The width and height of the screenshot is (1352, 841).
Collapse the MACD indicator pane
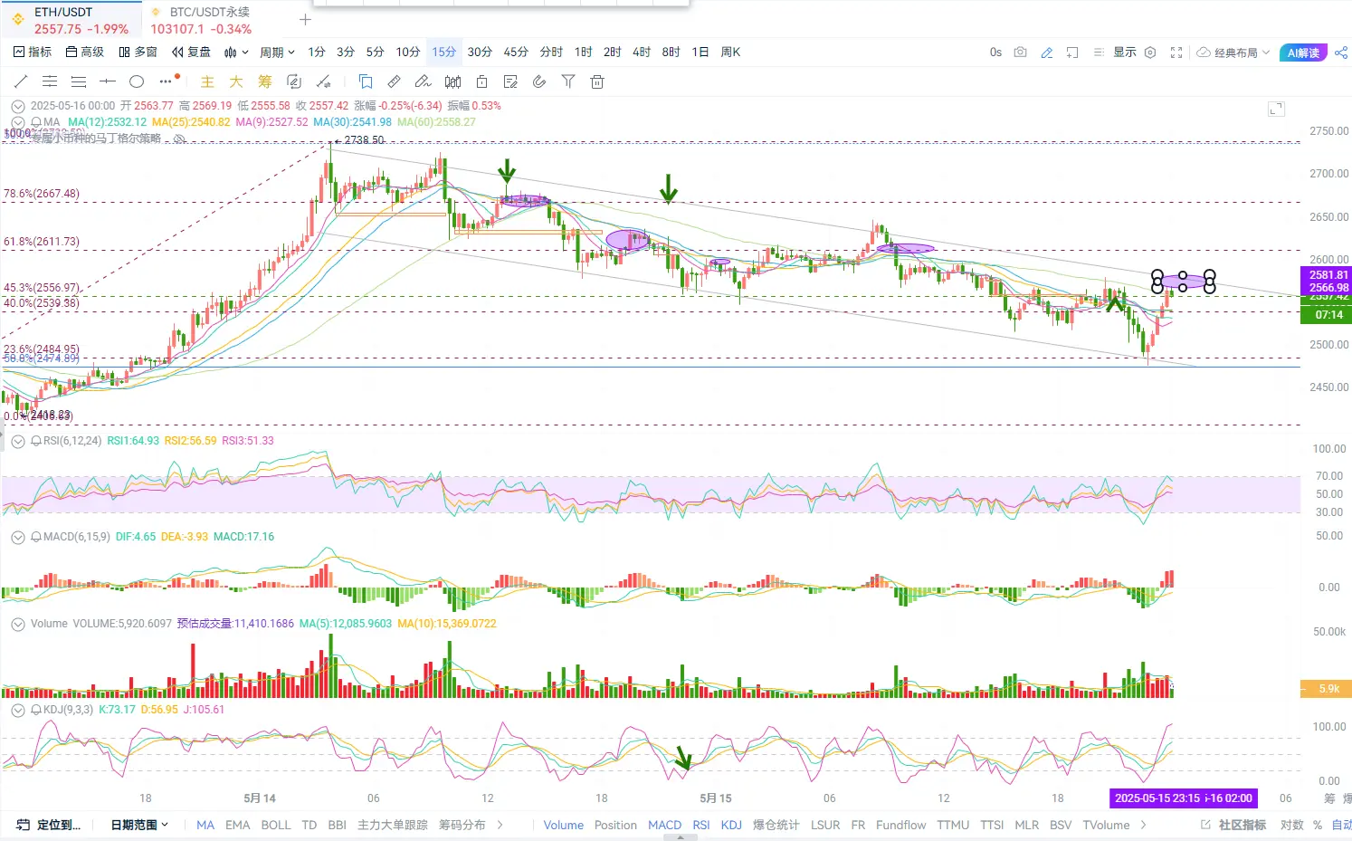click(x=17, y=537)
